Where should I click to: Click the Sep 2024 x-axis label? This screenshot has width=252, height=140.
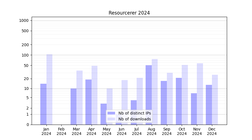pos(167,131)
